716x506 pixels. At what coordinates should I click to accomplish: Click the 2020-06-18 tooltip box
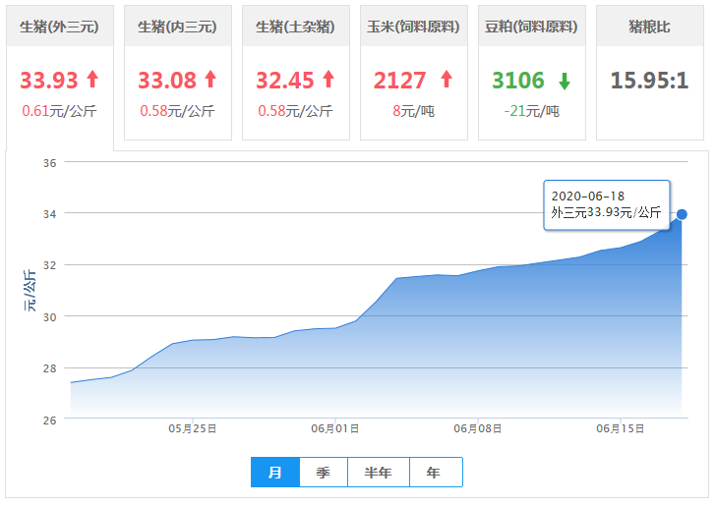point(606,204)
